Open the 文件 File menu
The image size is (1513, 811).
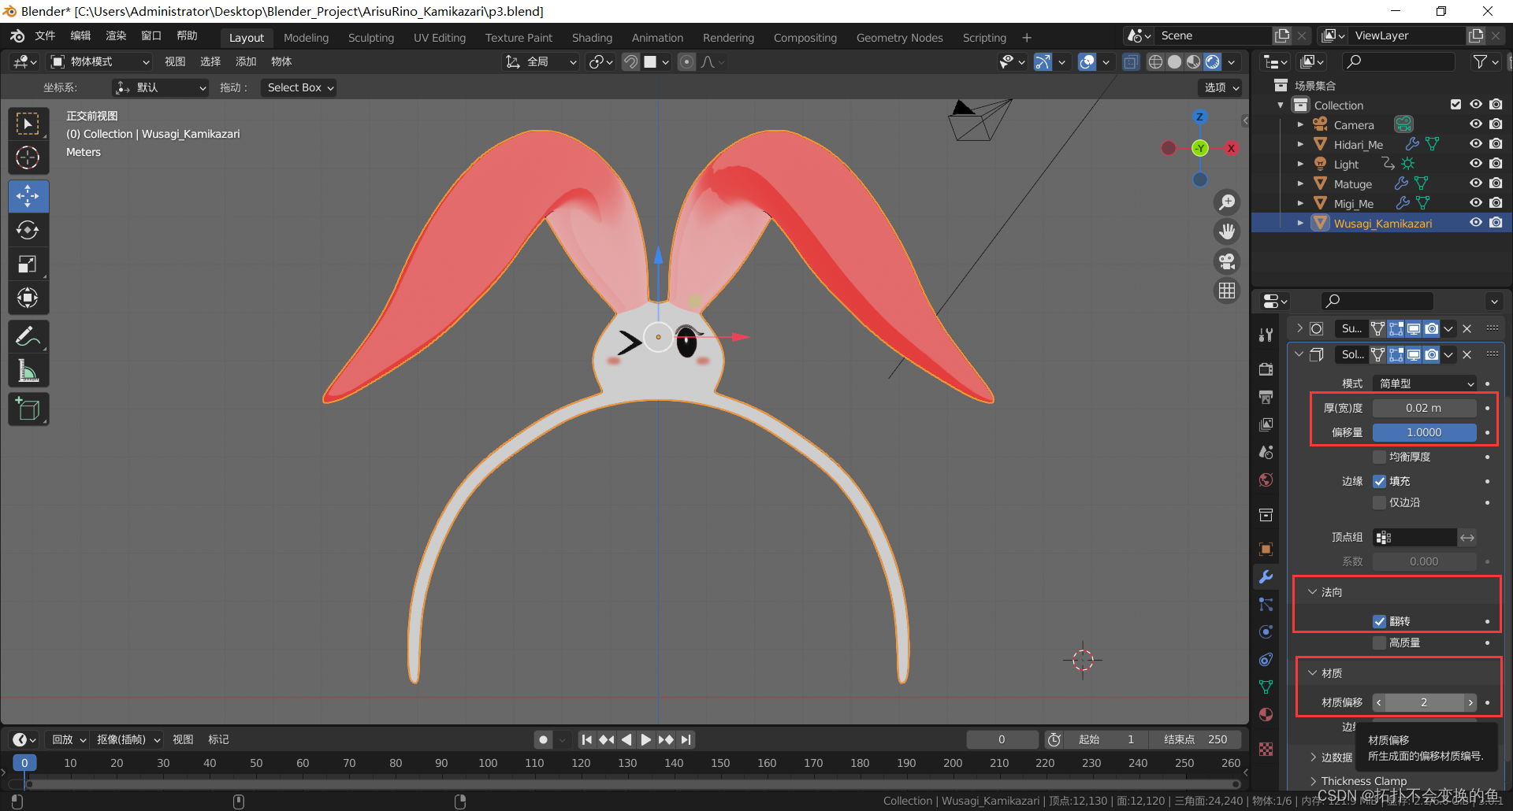45,36
